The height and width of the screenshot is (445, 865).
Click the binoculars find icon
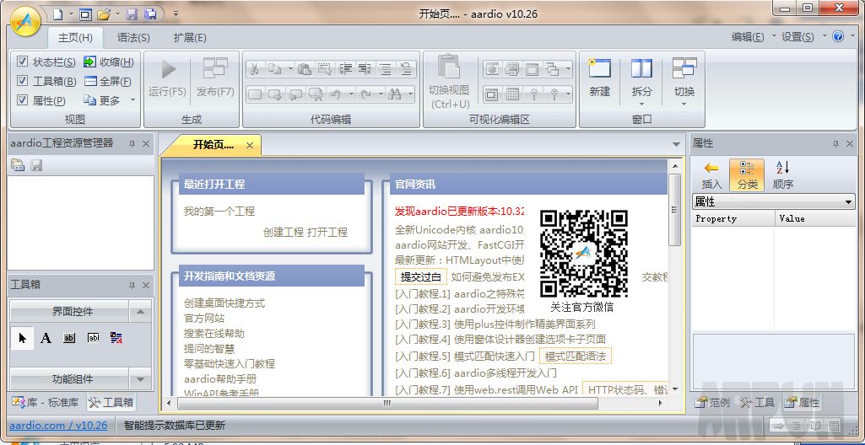[x=394, y=94]
